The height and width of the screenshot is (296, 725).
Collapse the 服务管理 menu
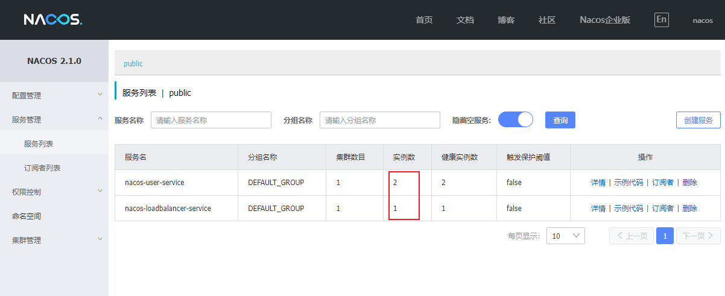[x=54, y=119]
